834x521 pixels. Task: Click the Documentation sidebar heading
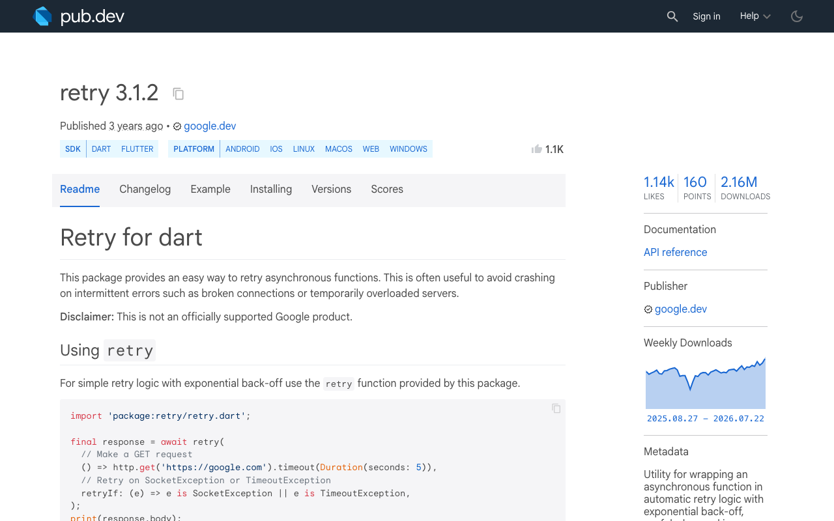tap(680, 230)
